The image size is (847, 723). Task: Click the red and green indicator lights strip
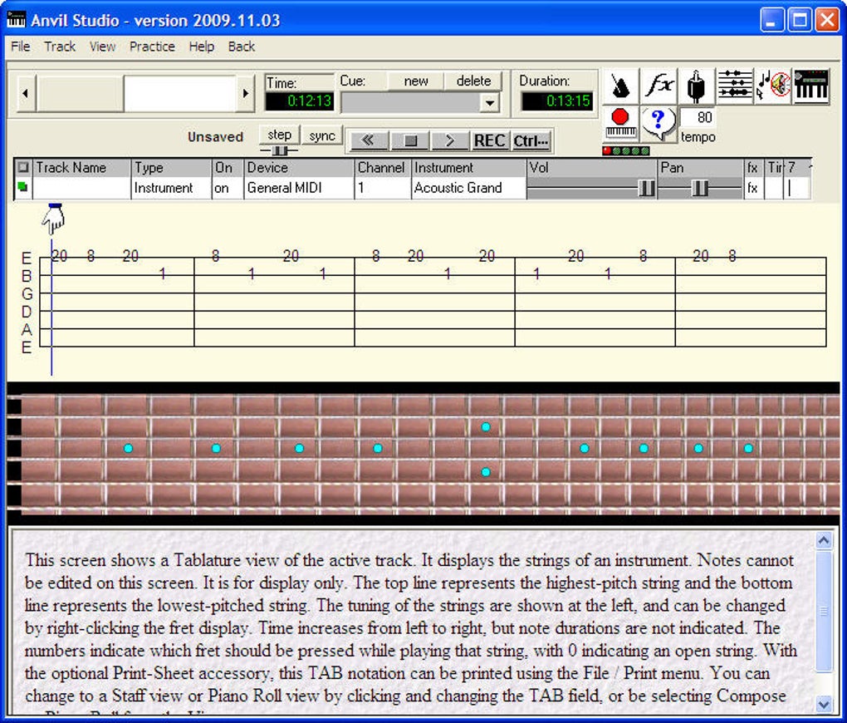tap(626, 151)
